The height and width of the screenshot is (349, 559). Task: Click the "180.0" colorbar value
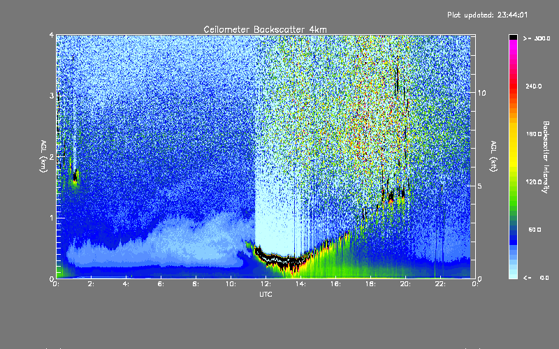coord(534,134)
